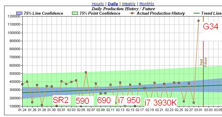222x117 pixels.
Task: Click the 03.01 peak data point near 1150000
Action: (x=199, y=21)
